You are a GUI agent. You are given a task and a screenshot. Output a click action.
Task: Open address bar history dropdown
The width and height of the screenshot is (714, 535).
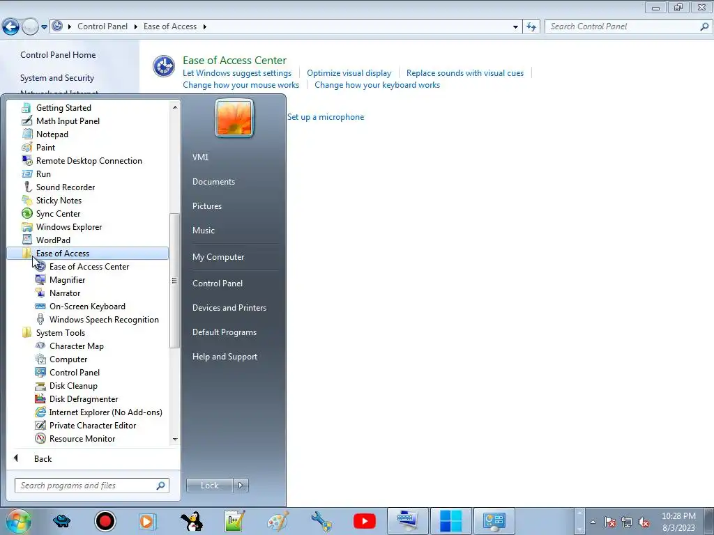515,27
